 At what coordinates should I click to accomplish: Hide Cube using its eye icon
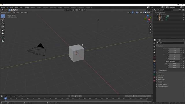coord(183,18)
